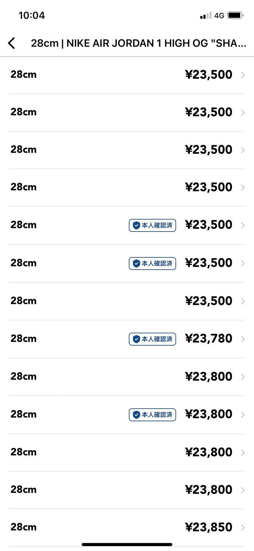This screenshot has width=254, height=551.
Task: Tap the cellular signal bars icon
Action: tap(206, 15)
